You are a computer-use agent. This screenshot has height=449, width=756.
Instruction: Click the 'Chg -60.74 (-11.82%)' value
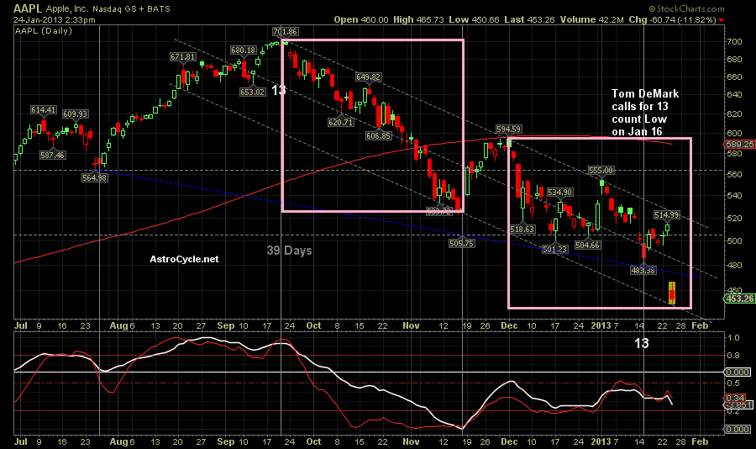coord(673,20)
